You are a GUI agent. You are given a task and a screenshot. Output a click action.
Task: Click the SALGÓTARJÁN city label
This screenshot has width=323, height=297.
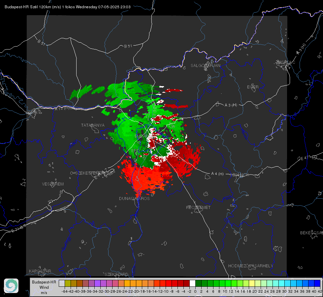tap(205, 66)
